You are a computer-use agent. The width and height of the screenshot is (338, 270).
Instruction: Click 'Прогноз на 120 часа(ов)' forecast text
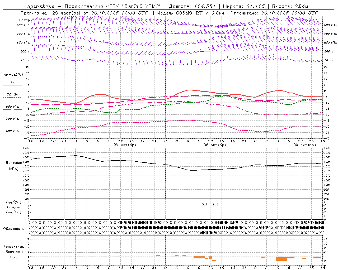51,13
